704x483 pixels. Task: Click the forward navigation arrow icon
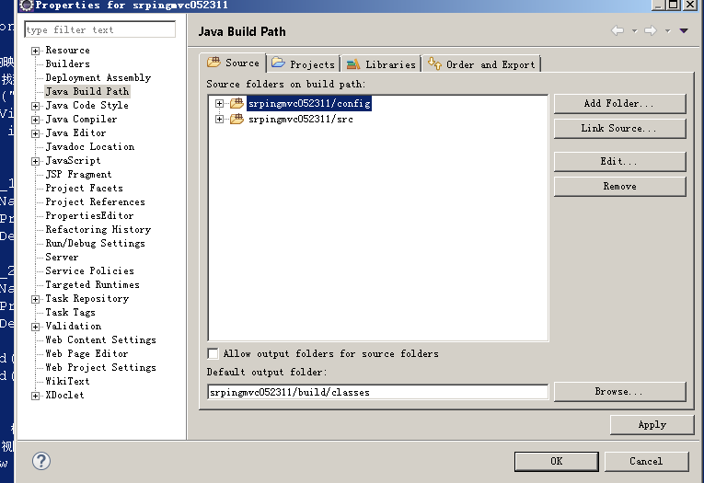tap(651, 30)
